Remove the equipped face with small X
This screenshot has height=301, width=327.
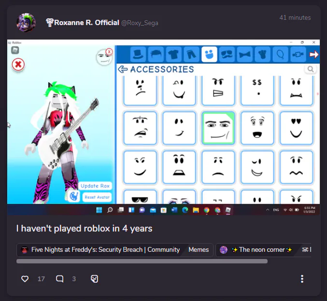[x=109, y=52]
